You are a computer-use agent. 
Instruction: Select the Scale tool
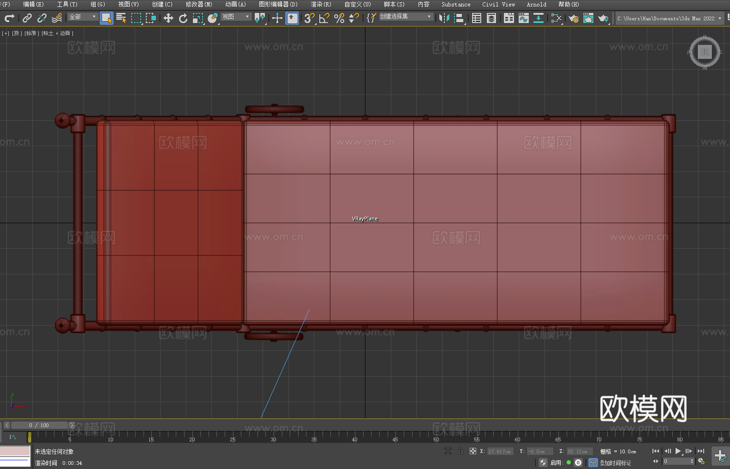[x=198, y=18]
